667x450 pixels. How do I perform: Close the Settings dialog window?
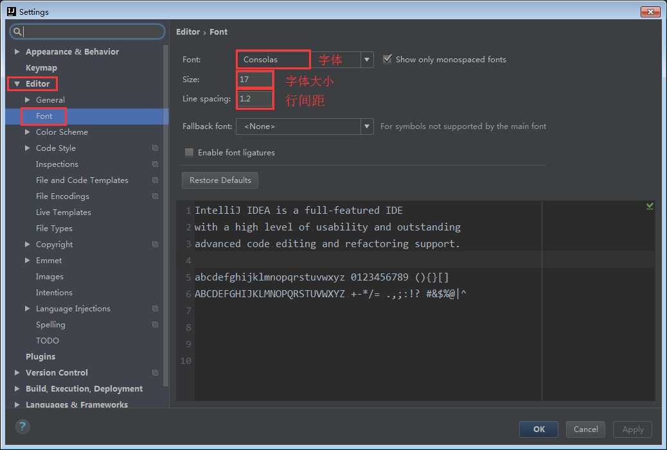coord(650,12)
